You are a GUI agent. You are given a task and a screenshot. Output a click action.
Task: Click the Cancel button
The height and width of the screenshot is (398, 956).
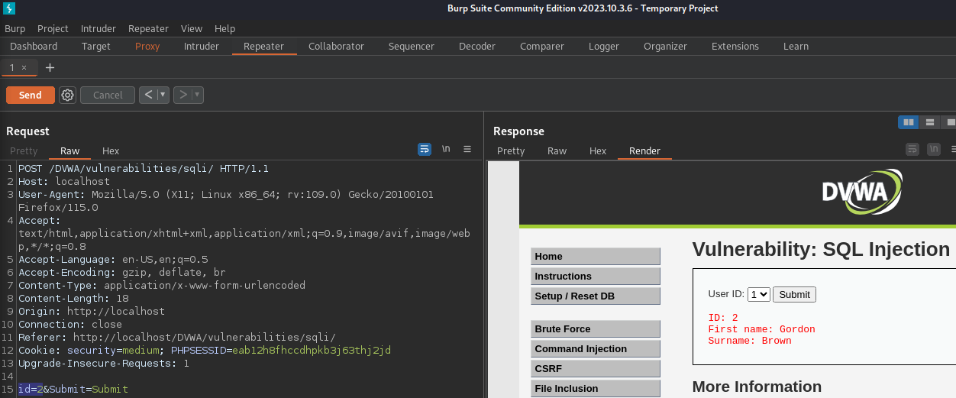tap(108, 95)
